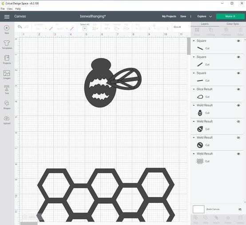The height and width of the screenshot is (225, 246).
Task: Click the Duplicate icon
Action: point(226,30)
